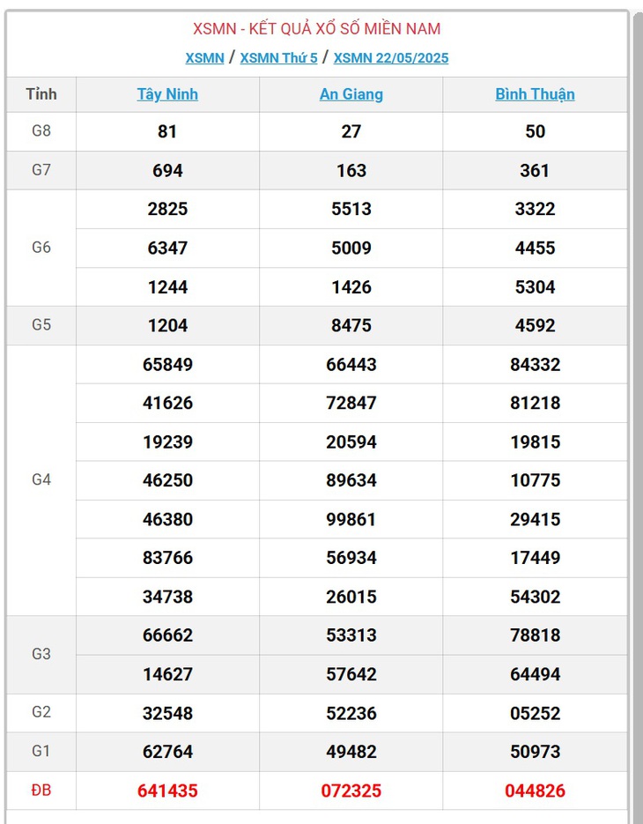The image size is (643, 824).
Task: Open the An Giang province link
Action: [x=351, y=94]
